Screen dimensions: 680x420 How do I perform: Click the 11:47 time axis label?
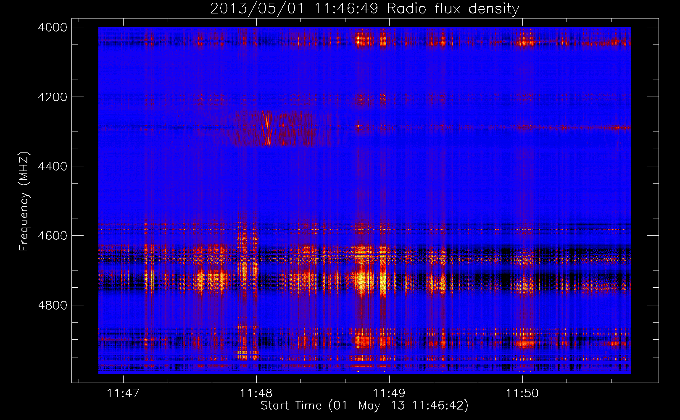[123, 393]
